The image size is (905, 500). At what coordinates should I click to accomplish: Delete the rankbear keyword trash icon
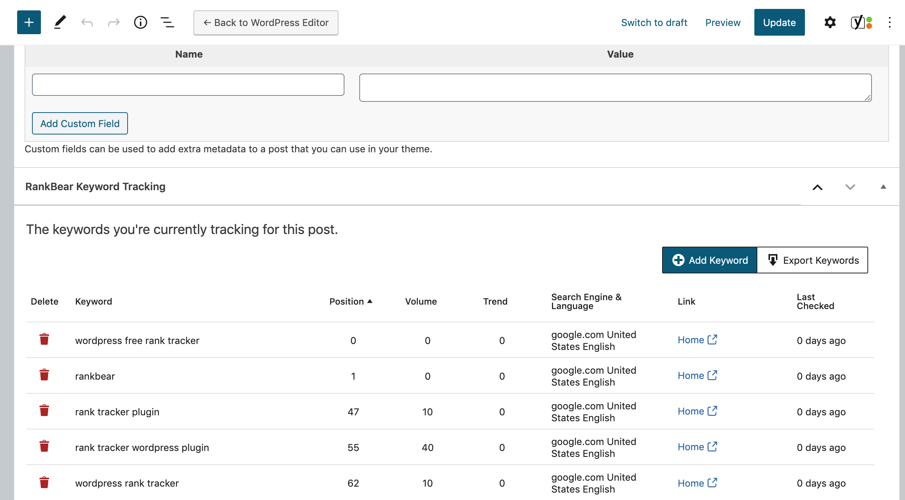pyautogui.click(x=44, y=375)
